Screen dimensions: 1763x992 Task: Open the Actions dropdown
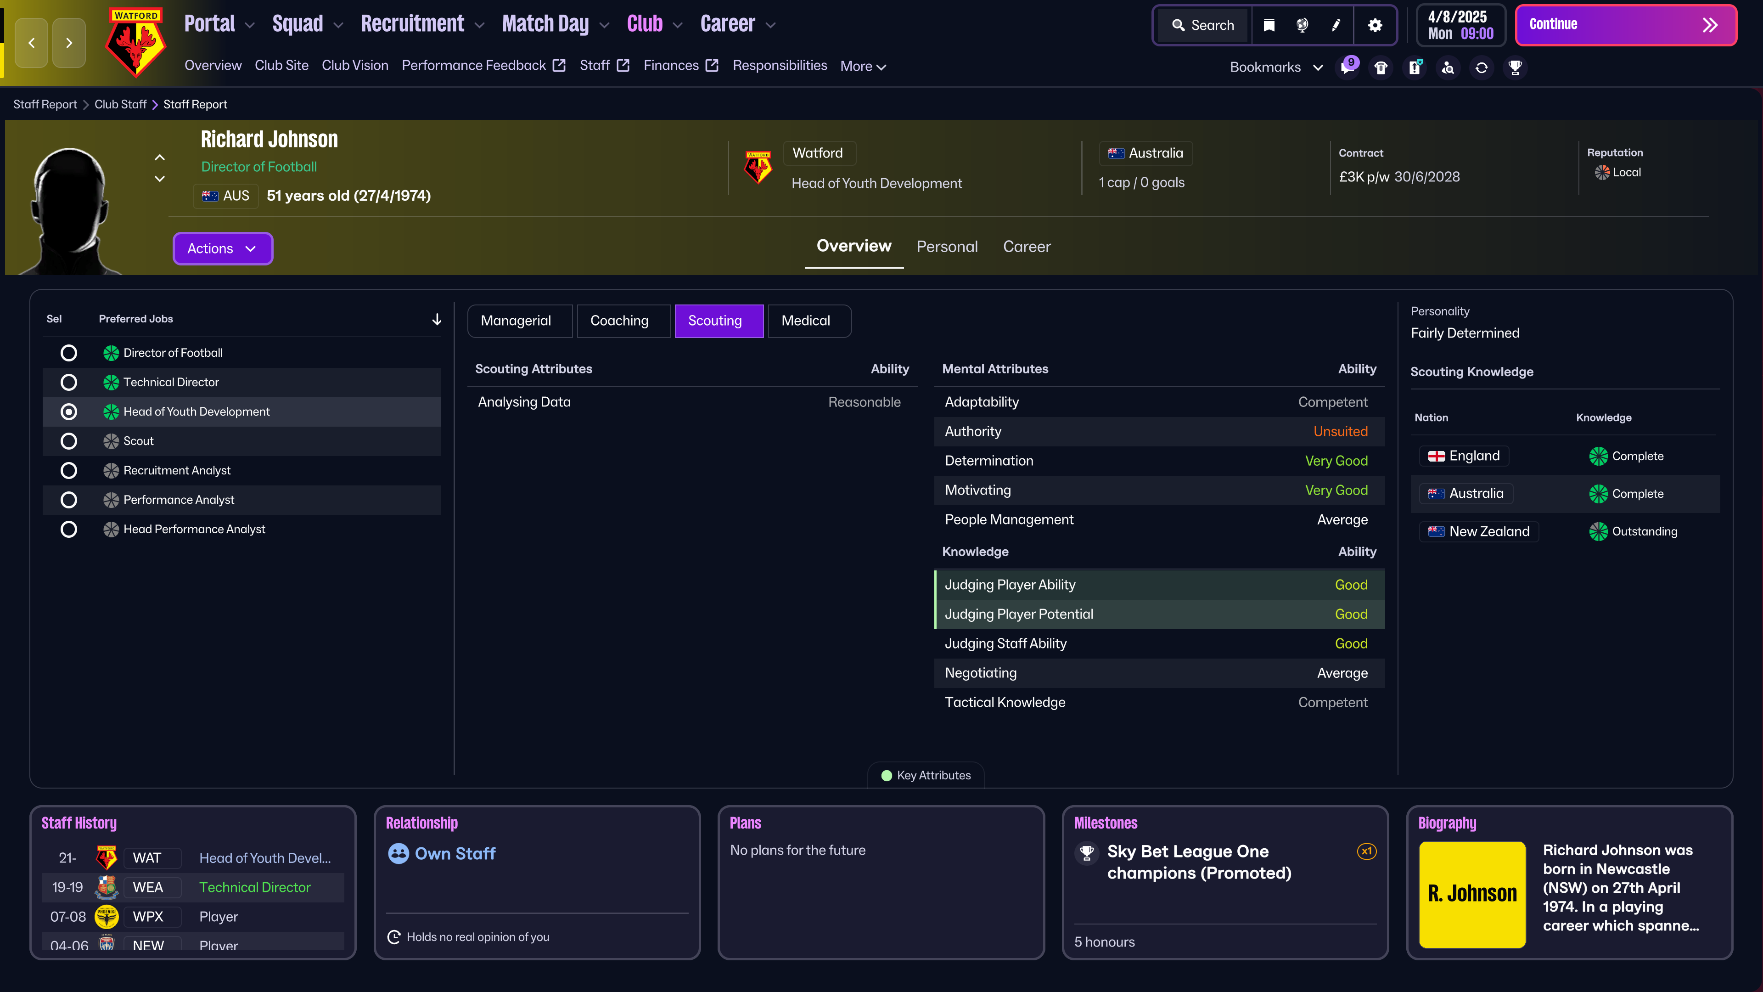click(222, 248)
